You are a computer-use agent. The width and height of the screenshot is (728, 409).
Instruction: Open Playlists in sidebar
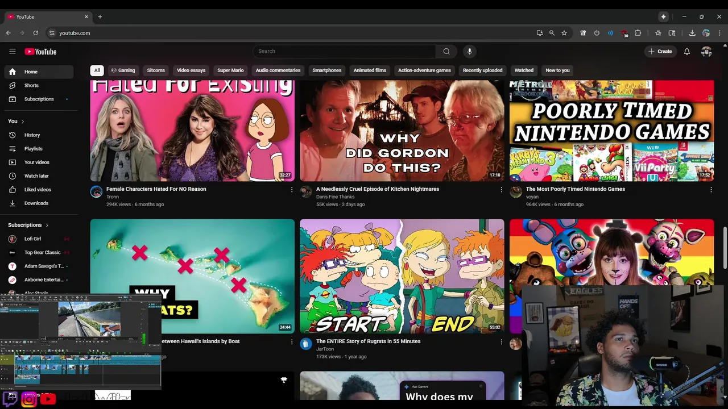(x=39, y=149)
